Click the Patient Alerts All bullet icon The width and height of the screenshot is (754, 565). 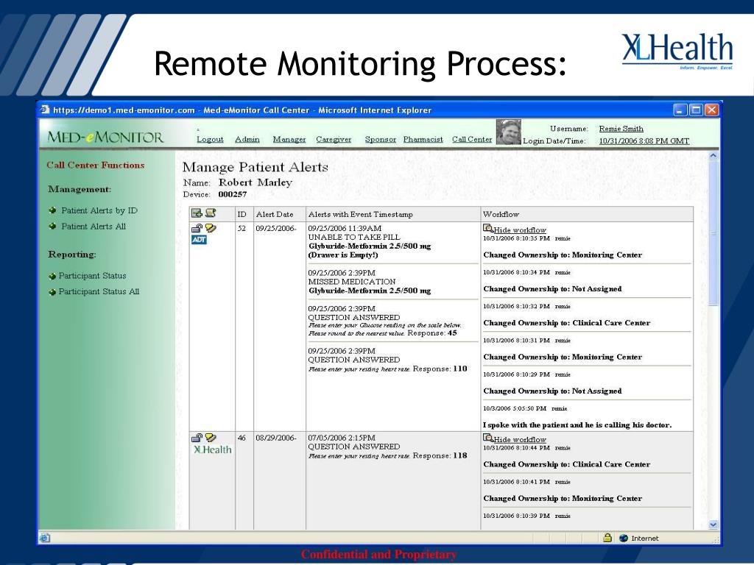(x=52, y=227)
